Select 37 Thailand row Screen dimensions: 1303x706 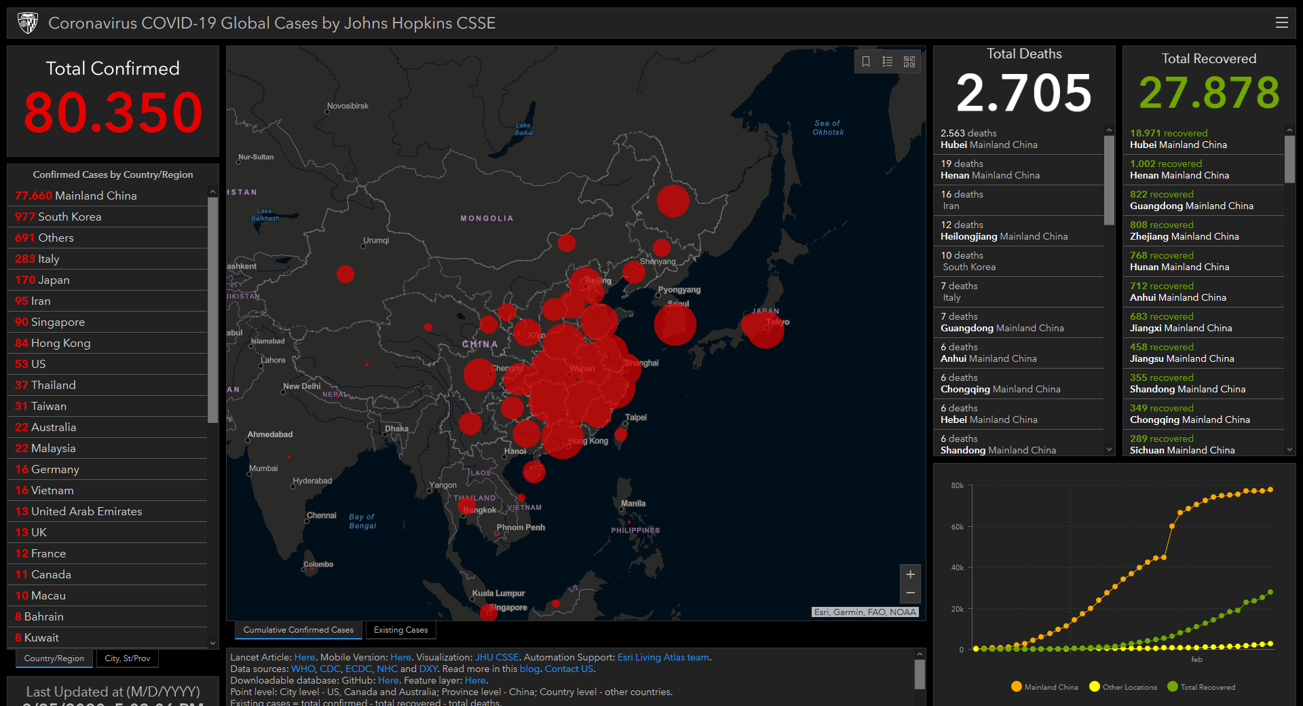(x=107, y=385)
